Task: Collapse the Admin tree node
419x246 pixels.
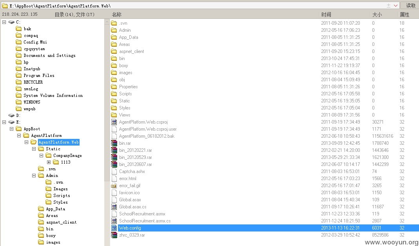Action: pos(34,176)
